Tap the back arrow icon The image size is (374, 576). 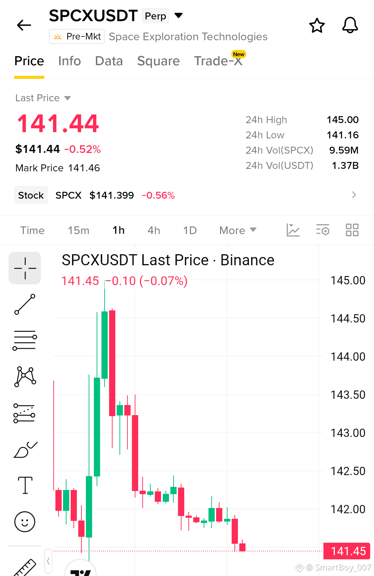(24, 25)
